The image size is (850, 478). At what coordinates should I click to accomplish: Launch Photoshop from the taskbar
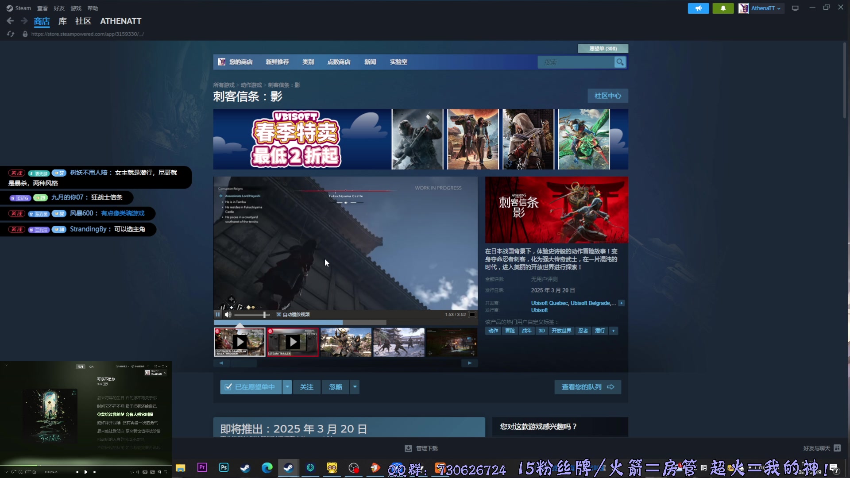click(224, 467)
